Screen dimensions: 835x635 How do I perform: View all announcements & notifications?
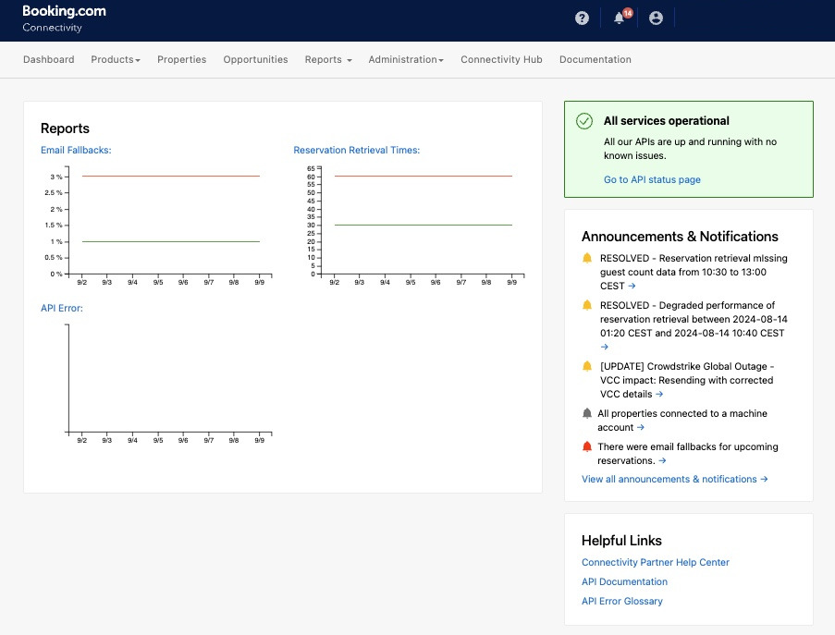pos(674,479)
